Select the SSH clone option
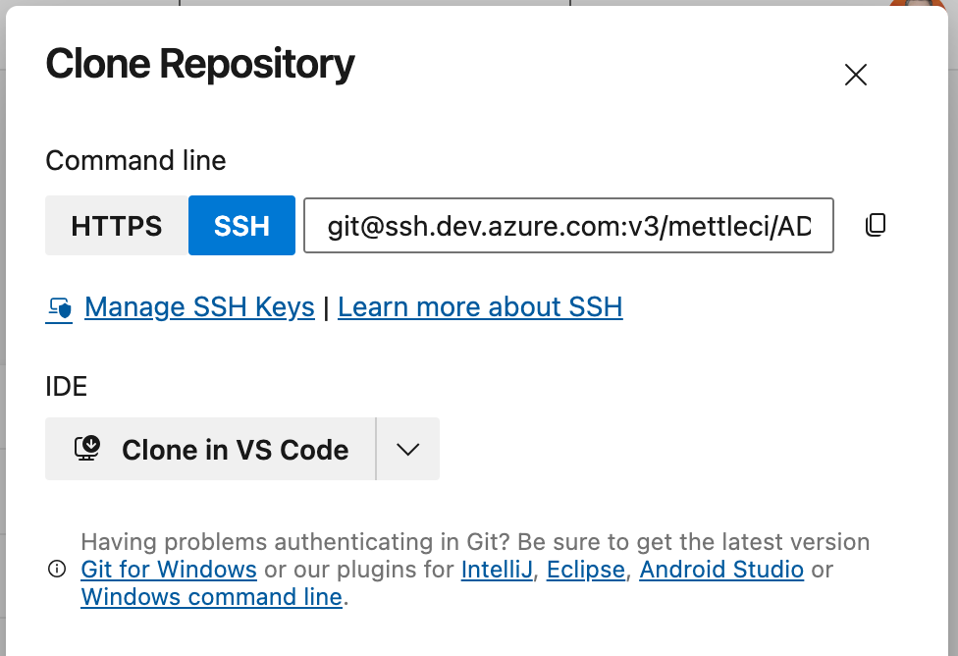 click(x=241, y=226)
